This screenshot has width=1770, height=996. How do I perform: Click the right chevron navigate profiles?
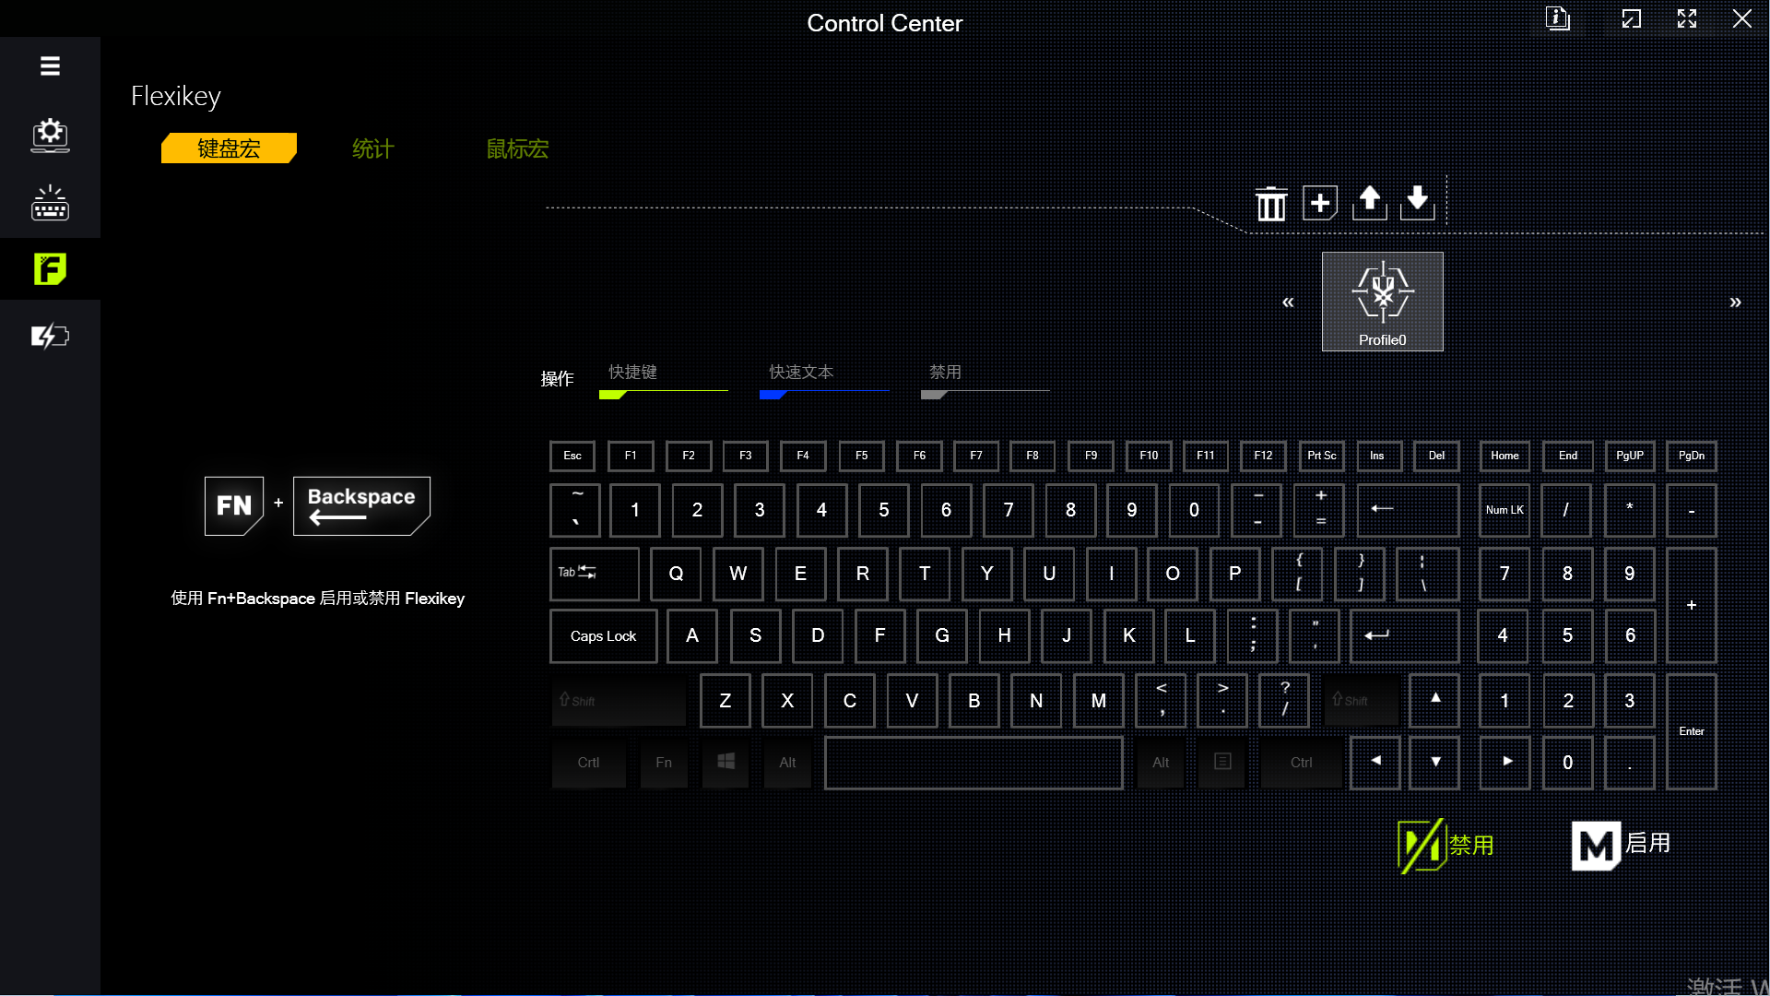[x=1735, y=302]
